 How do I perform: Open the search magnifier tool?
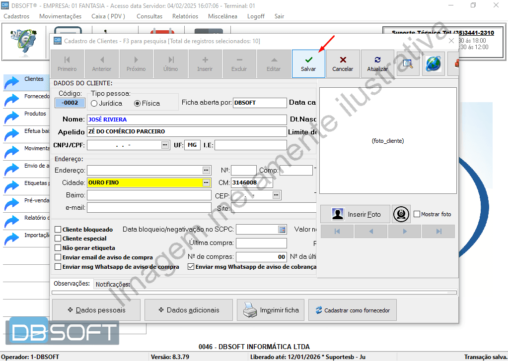tap(408, 63)
